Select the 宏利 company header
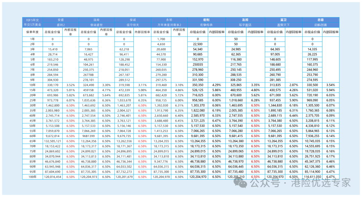 click(206, 20)
